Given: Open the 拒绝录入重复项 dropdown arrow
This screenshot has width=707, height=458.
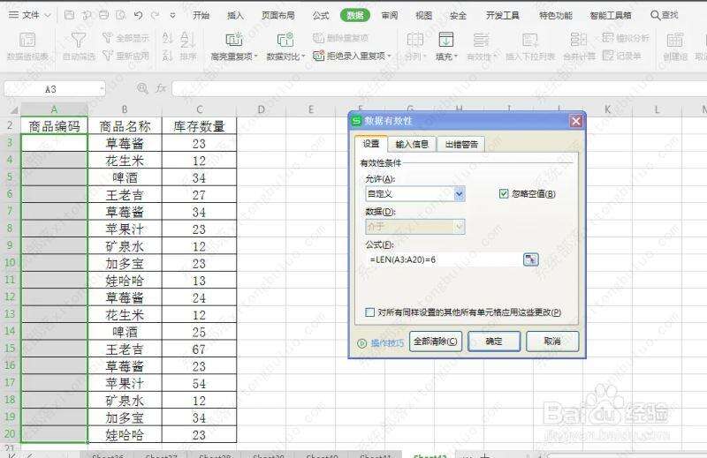Looking at the screenshot, I should (x=389, y=56).
